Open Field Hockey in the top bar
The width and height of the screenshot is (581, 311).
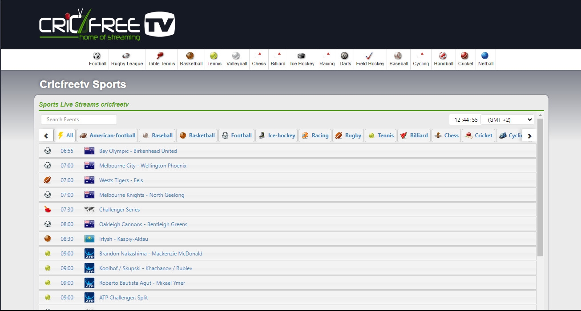point(370,60)
